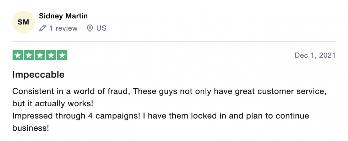
Task: Click the fourth green star
Action: click(x=51, y=55)
